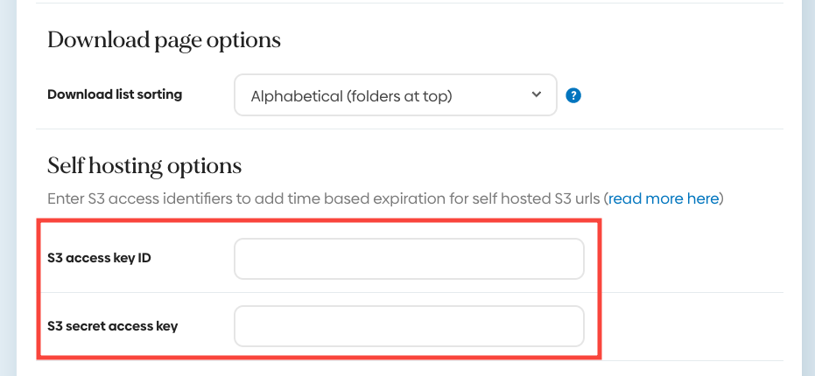Open the Download list sorting dropdown
Image resolution: width=815 pixels, height=376 pixels.
coord(395,95)
